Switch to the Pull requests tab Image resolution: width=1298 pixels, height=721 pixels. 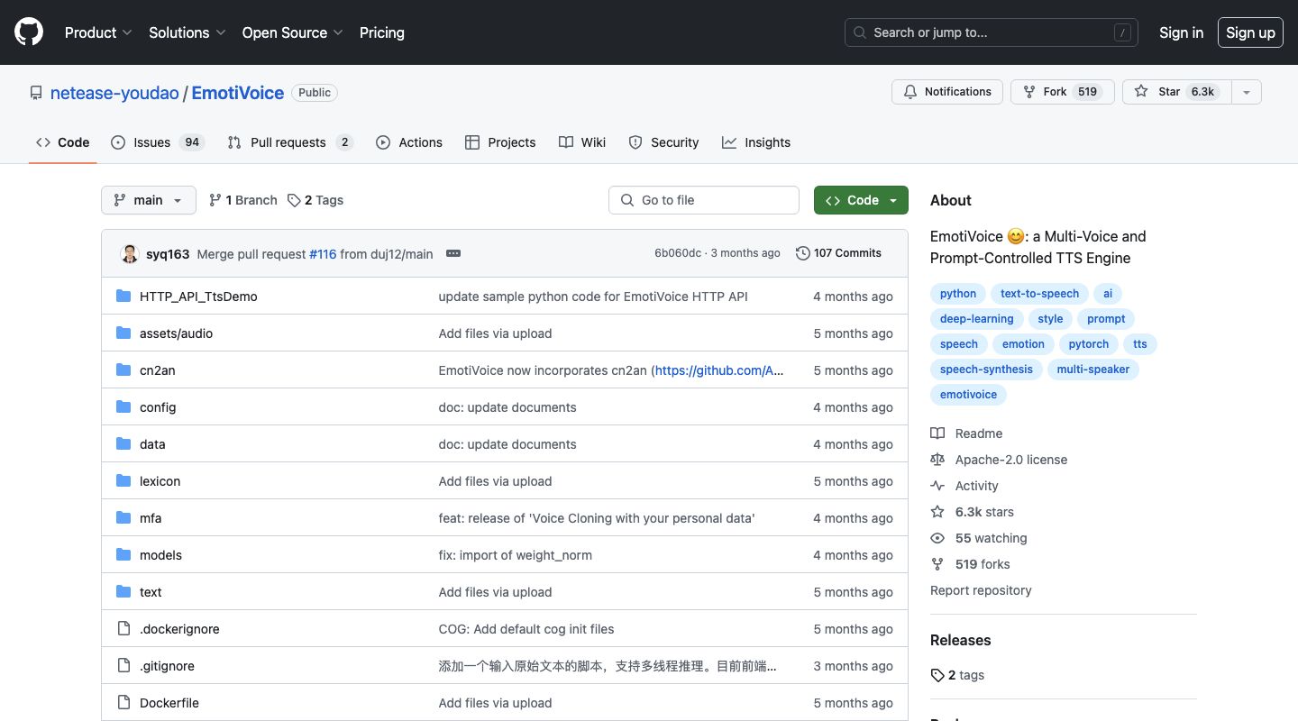pyautogui.click(x=290, y=142)
